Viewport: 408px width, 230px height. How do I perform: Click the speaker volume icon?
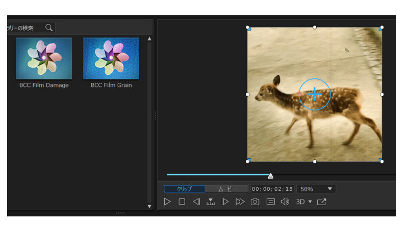(x=285, y=202)
